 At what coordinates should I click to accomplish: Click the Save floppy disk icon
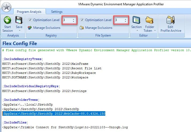(x=19, y=20)
